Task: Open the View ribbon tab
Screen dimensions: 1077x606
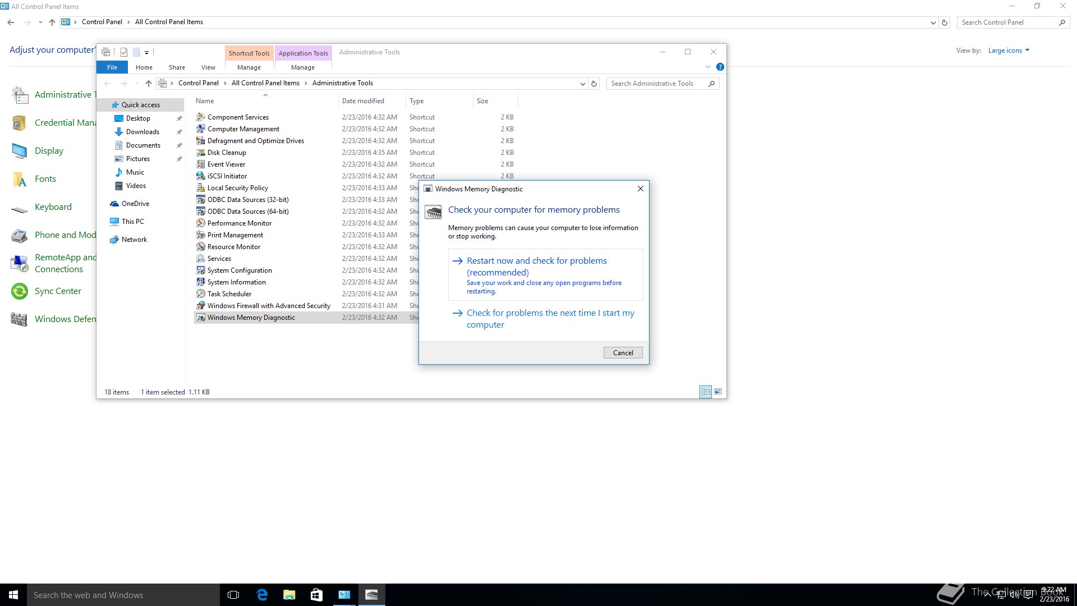Action: 208,67
